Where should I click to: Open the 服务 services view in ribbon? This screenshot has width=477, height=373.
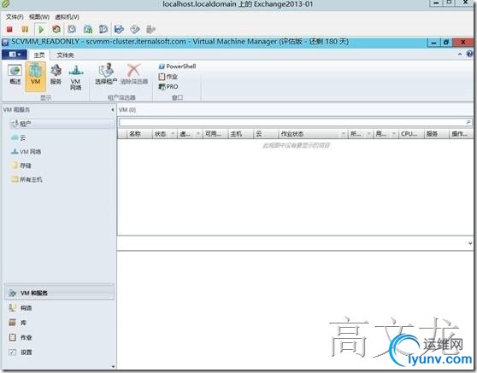point(56,74)
